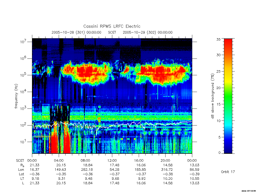Select start timestamp '2005-10-28 (301) 00:00:00'

76,32
